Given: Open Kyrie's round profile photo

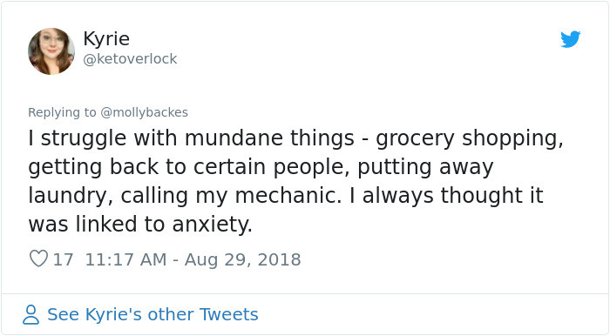Looking at the screenshot, I should (51, 51).
